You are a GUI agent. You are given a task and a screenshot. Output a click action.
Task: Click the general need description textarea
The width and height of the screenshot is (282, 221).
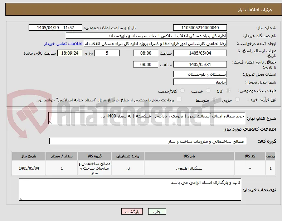click(147, 118)
